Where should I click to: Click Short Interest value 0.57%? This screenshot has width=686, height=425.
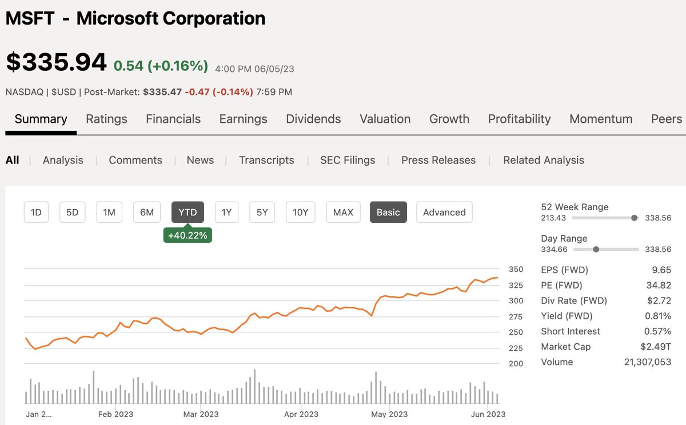pyautogui.click(x=658, y=331)
